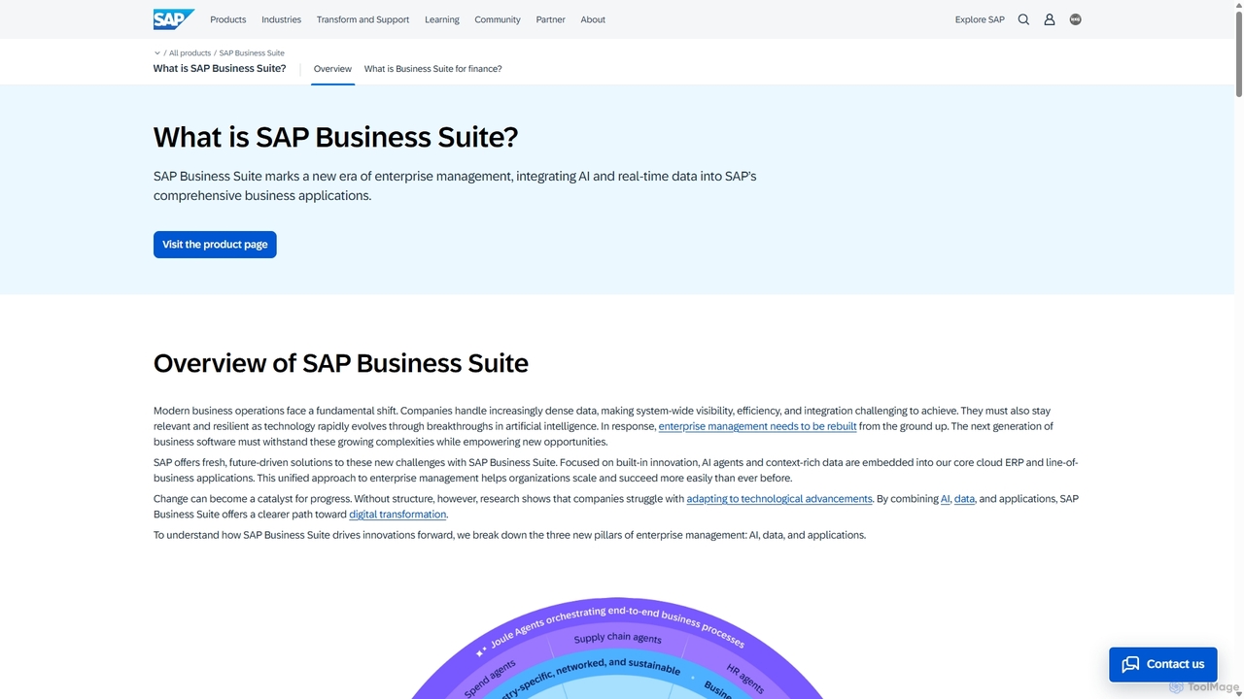Click the Overview of SAP Business Suite heading
Image resolution: width=1244 pixels, height=699 pixels.
point(341,363)
